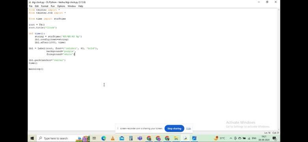308x142 pixels.
Task: Open File Explorer from the taskbar
Action: tap(176, 138)
